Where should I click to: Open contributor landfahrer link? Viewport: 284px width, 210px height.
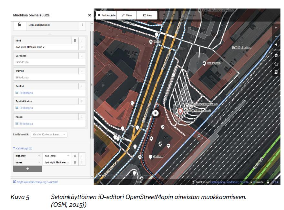(x=232, y=182)
